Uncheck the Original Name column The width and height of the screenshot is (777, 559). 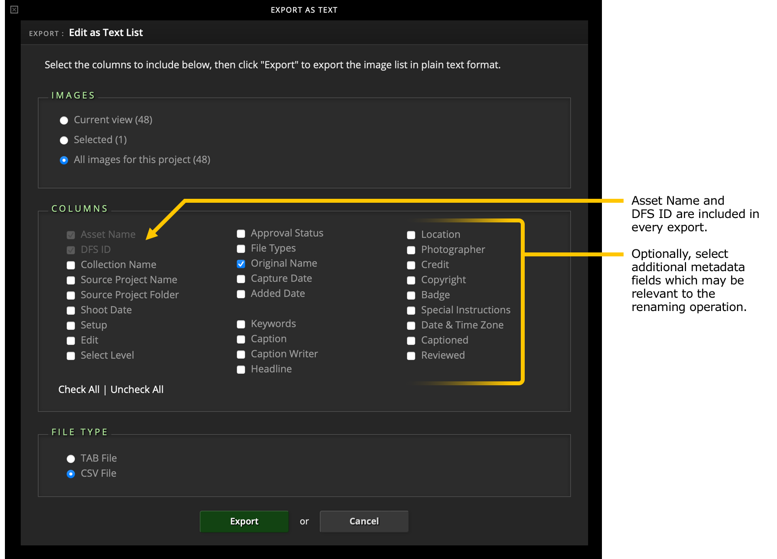tap(241, 264)
